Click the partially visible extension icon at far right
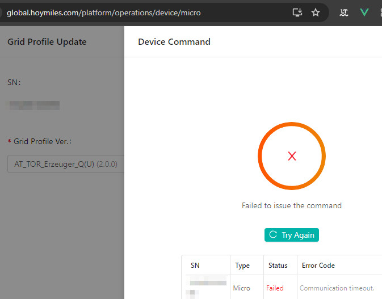 379,12
